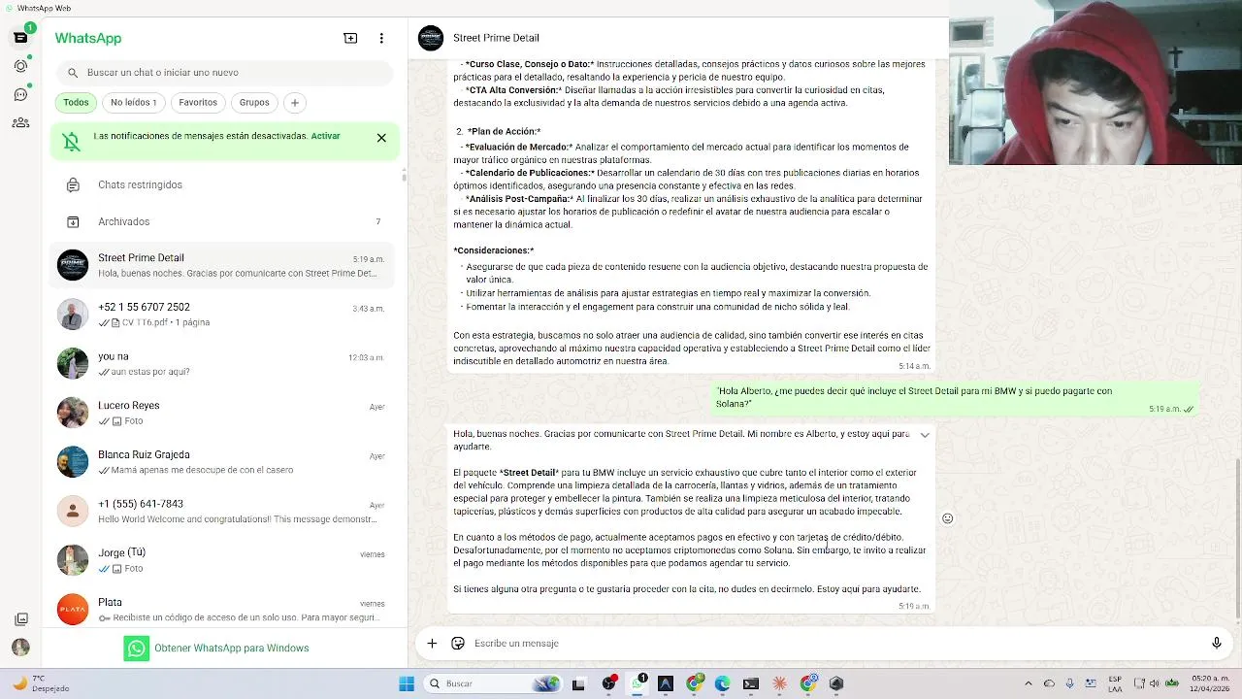Click Activar link to enable notifications
Image resolution: width=1242 pixels, height=699 pixels.
tap(325, 136)
